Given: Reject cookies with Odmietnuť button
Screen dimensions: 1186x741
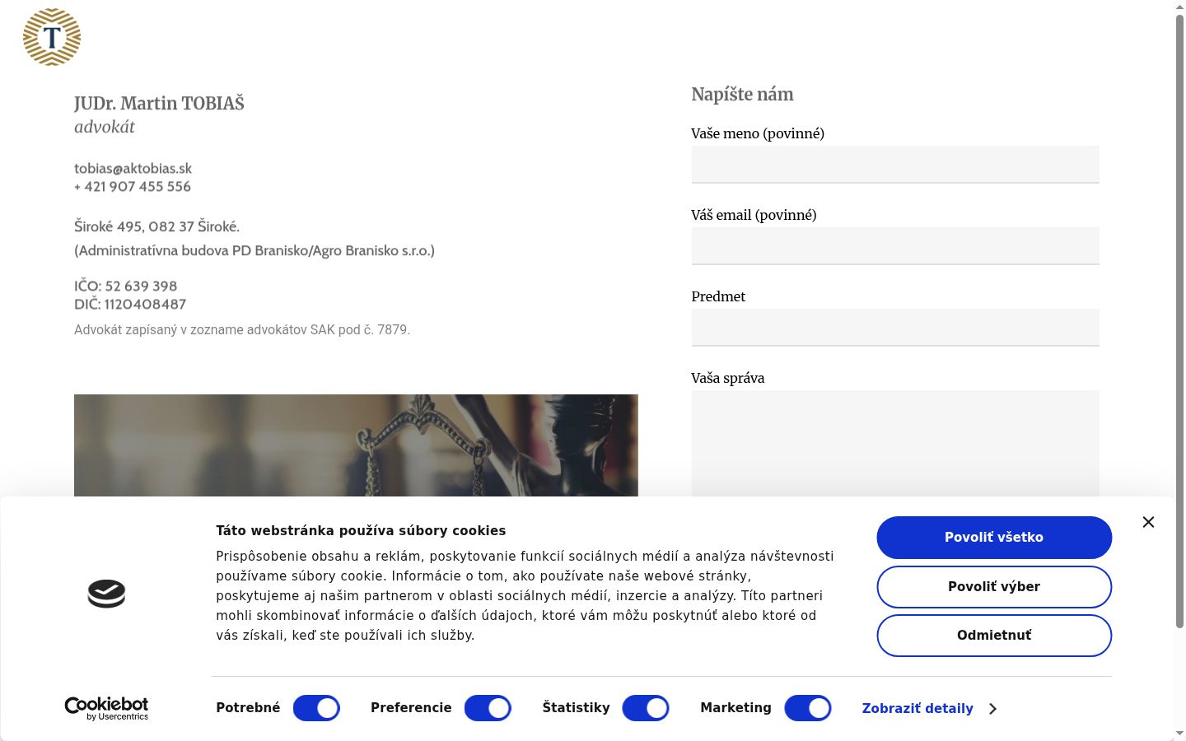Looking at the screenshot, I should tap(994, 636).
